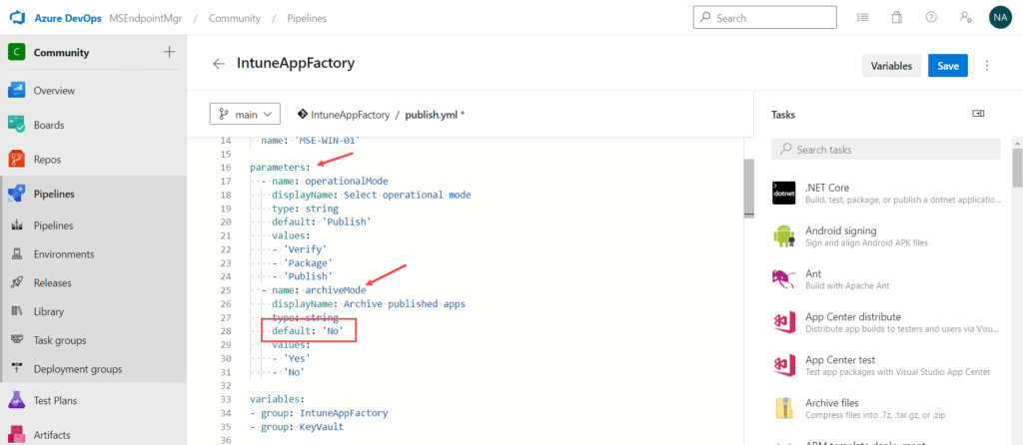The height and width of the screenshot is (445, 1023).
Task: Open Task groups in the sidebar
Action: tap(60, 340)
